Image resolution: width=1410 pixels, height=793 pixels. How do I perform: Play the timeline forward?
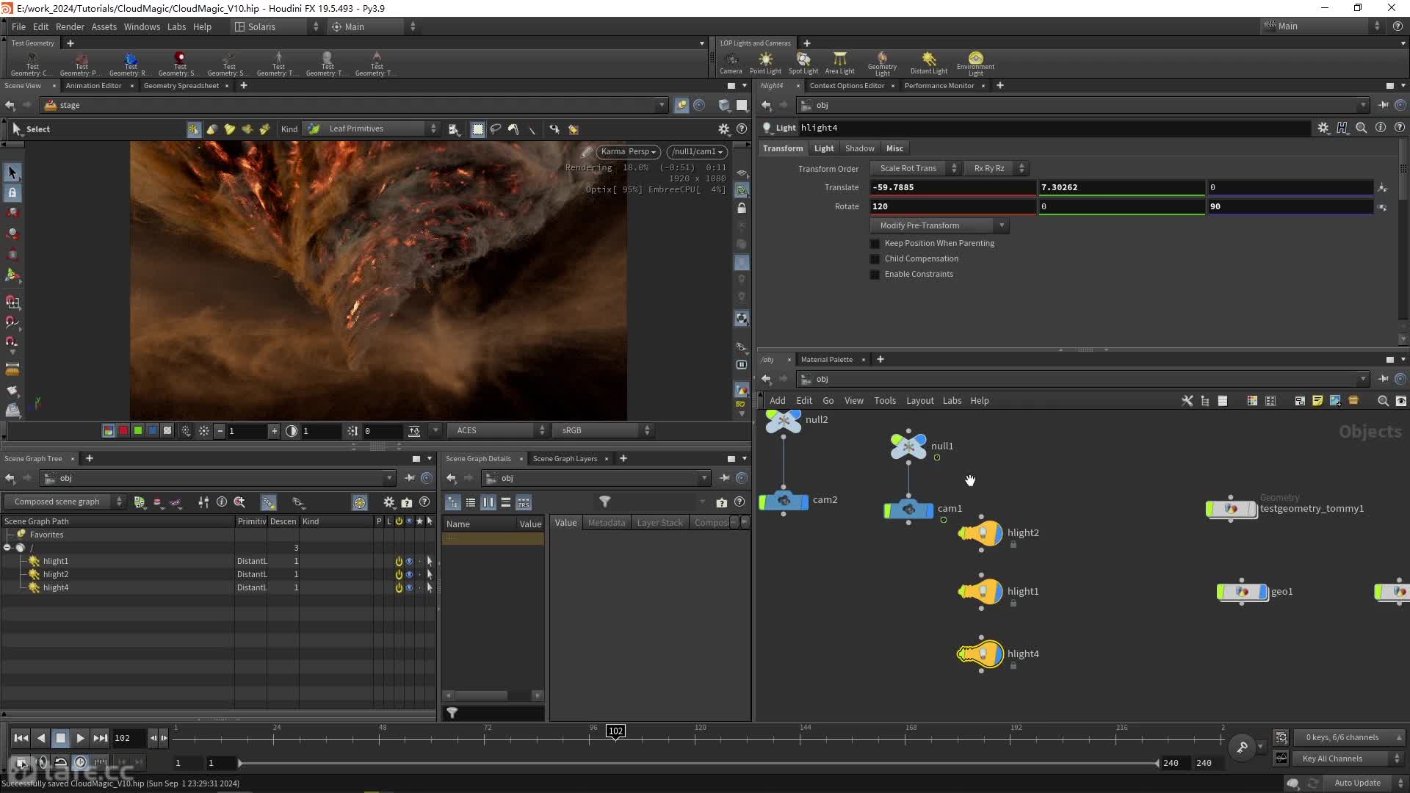tap(81, 738)
